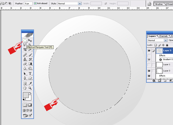
Task: Select the History Brush tool
Action: [x=30, y=59]
